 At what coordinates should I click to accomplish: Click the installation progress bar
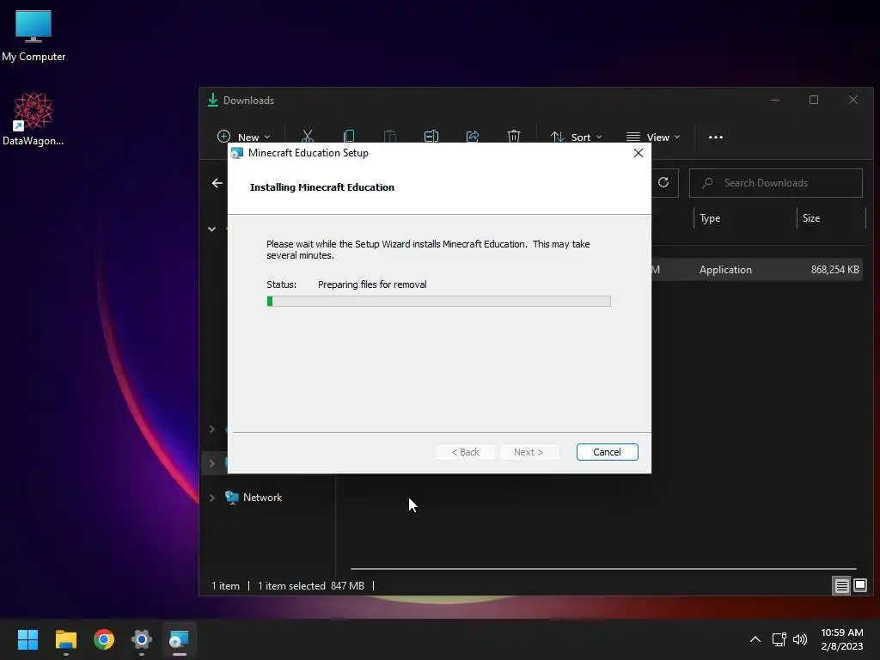(438, 302)
